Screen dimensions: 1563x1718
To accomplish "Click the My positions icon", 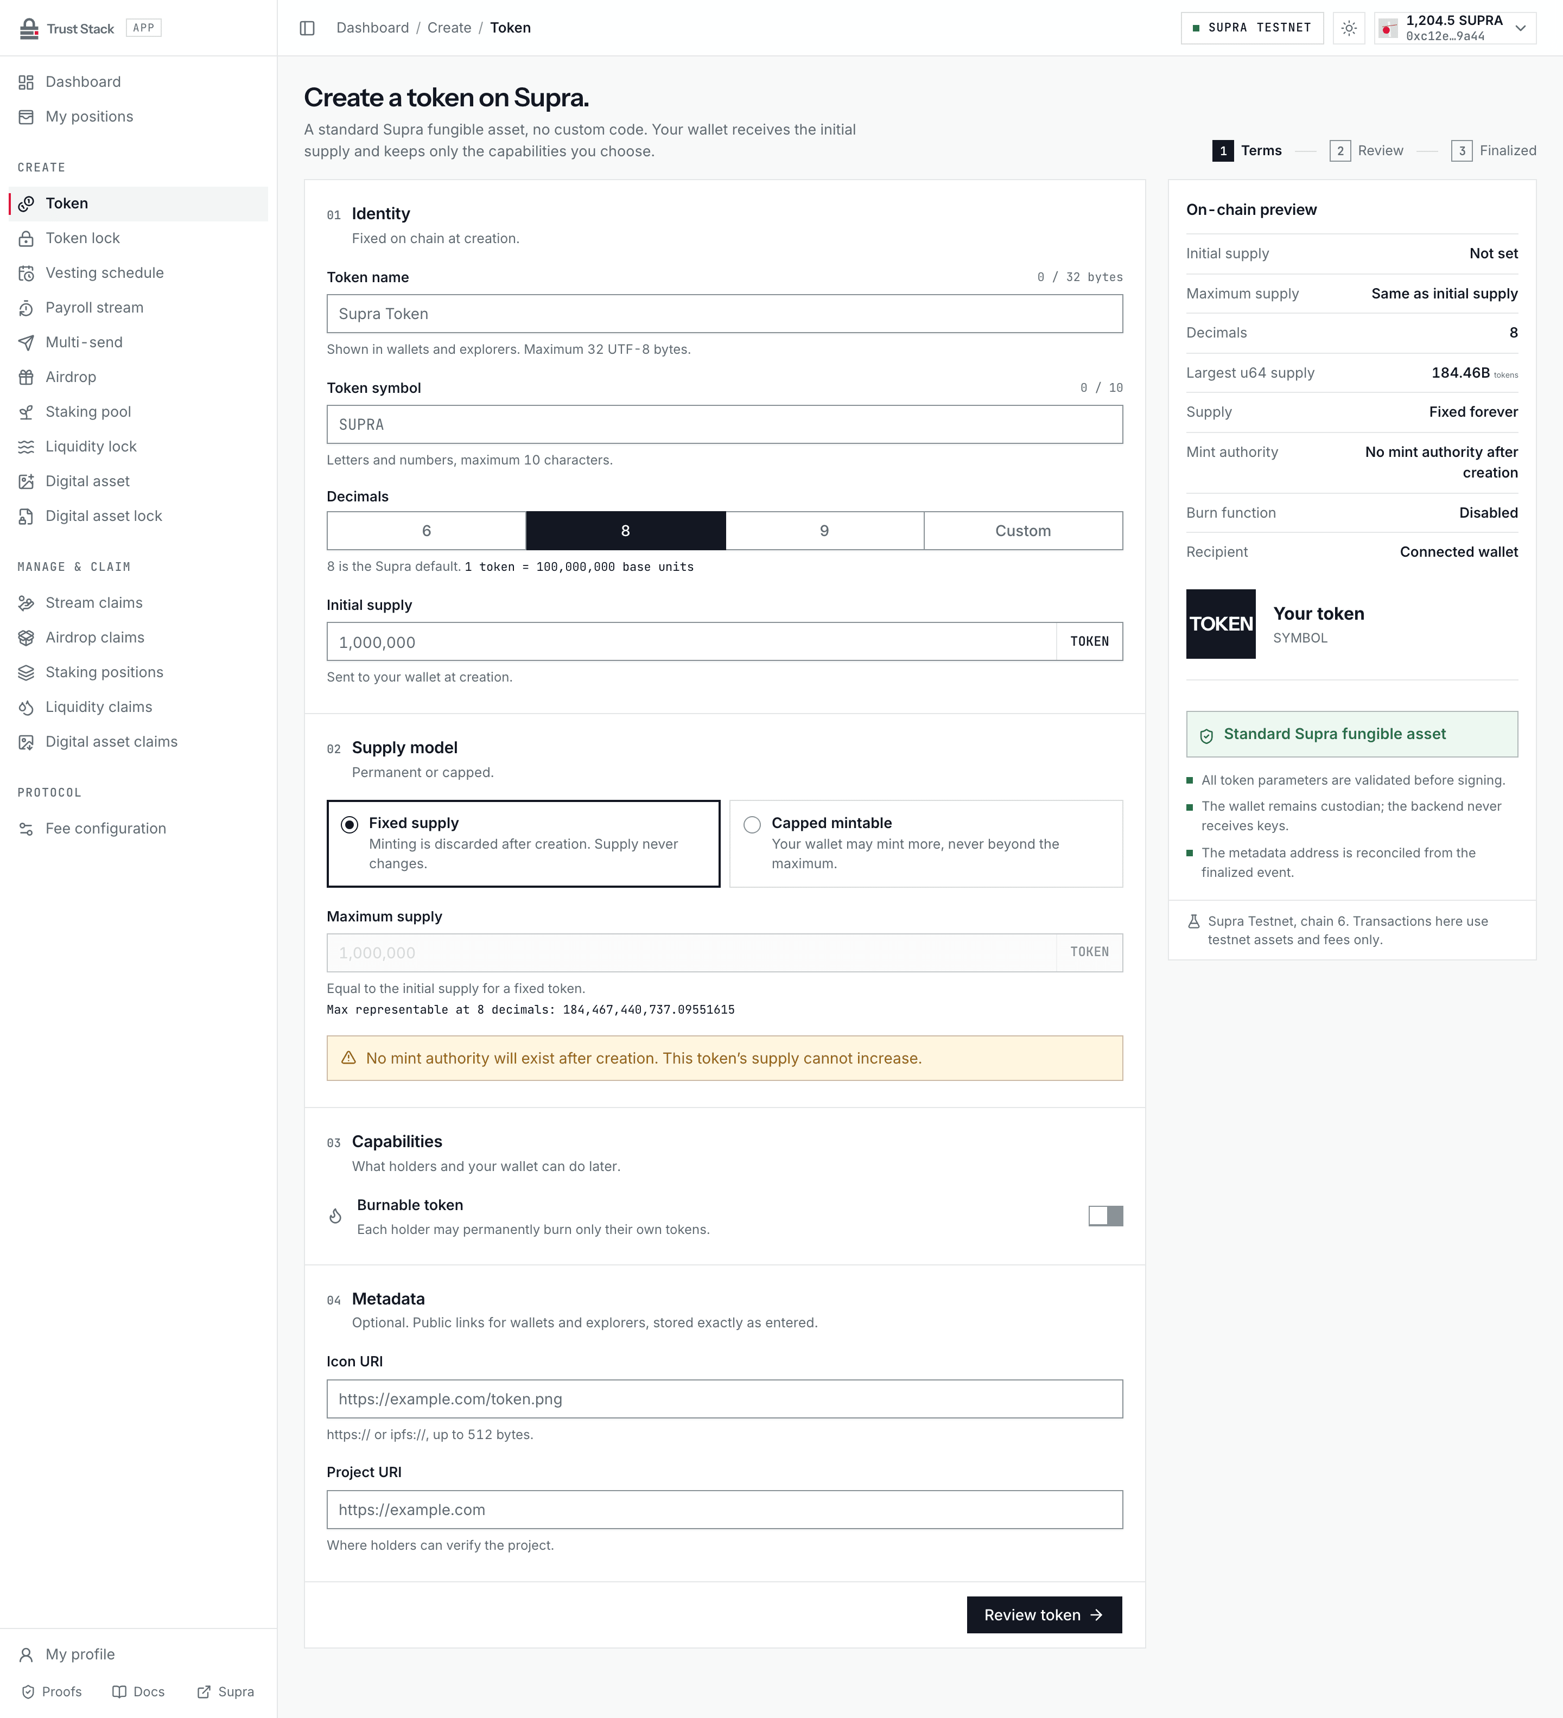I will [27, 117].
